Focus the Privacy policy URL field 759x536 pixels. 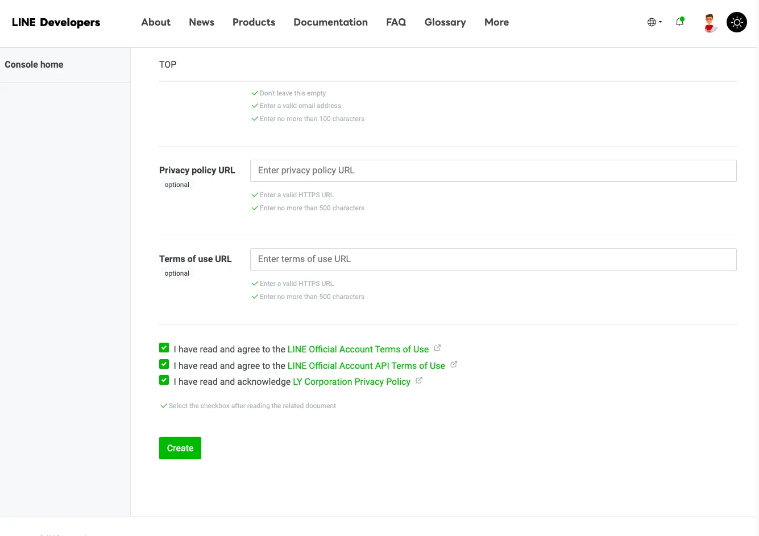[493, 171]
